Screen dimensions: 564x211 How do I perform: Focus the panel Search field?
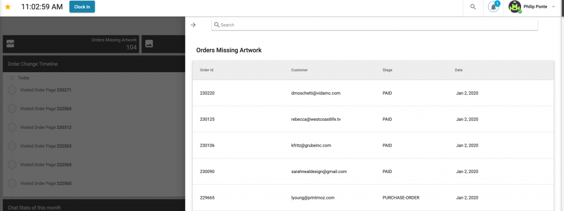pos(375,25)
